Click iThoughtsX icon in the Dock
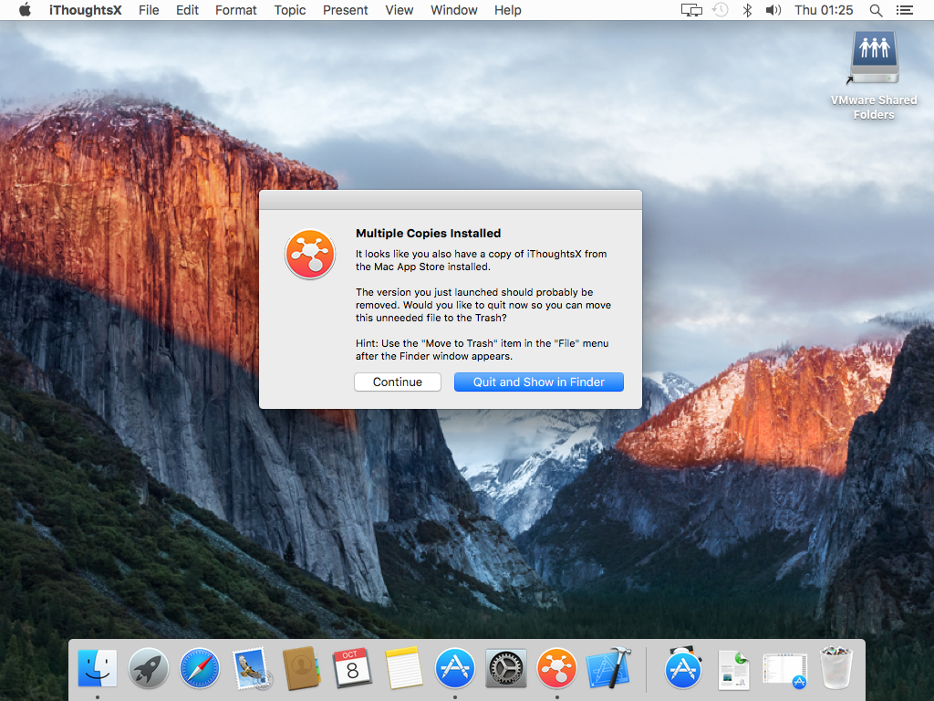The height and width of the screenshot is (701, 934). tap(557, 668)
